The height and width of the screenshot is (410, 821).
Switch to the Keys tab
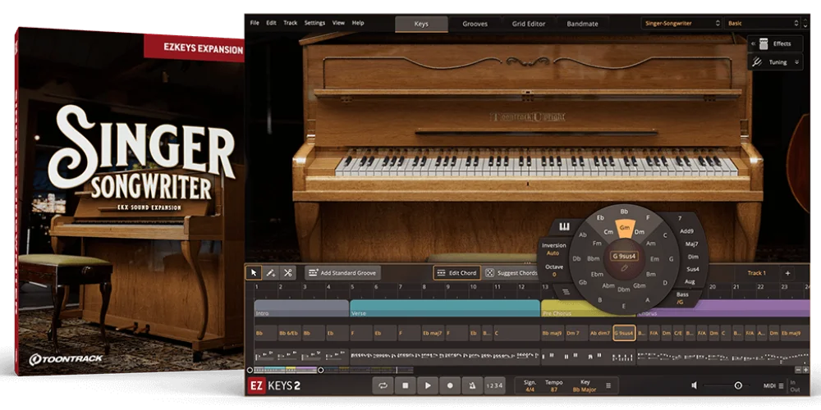pyautogui.click(x=421, y=24)
